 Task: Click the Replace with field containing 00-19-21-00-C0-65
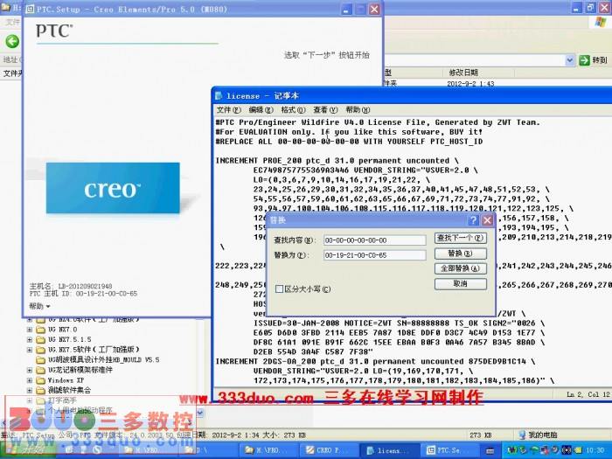tap(375, 255)
